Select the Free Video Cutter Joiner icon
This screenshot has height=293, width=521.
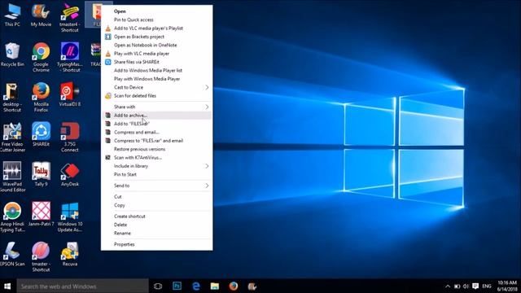coord(12,138)
